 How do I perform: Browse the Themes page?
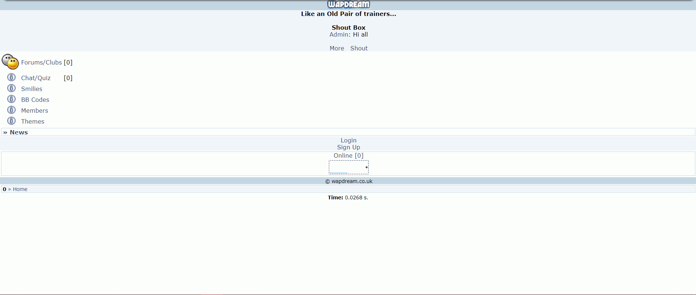pyautogui.click(x=33, y=121)
